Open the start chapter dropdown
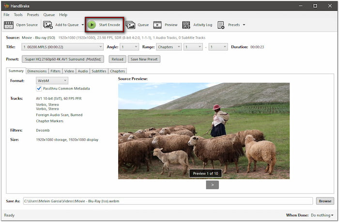The height and width of the screenshot is (222, 339). point(193,47)
